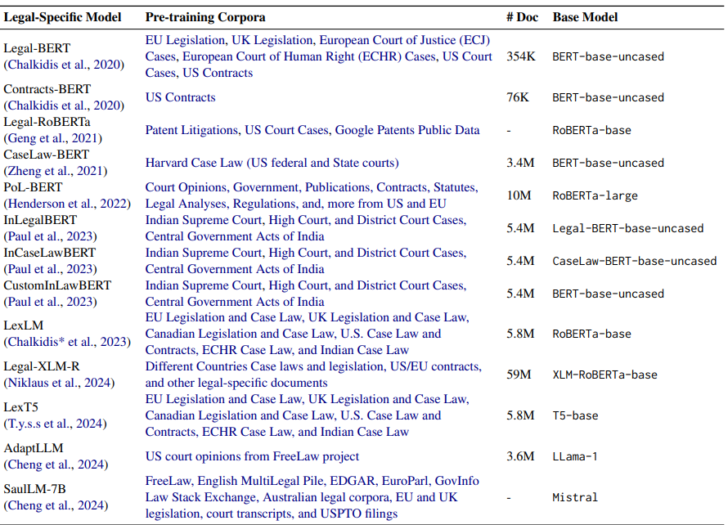The image size is (728, 525).
Task: Click the Harvard Case Law corpora entry
Action: pyautogui.click(x=272, y=163)
